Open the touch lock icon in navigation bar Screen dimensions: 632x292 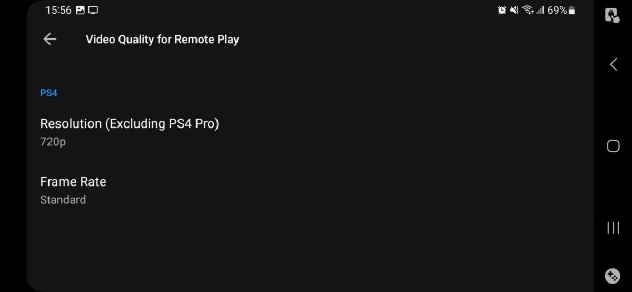pos(612,15)
